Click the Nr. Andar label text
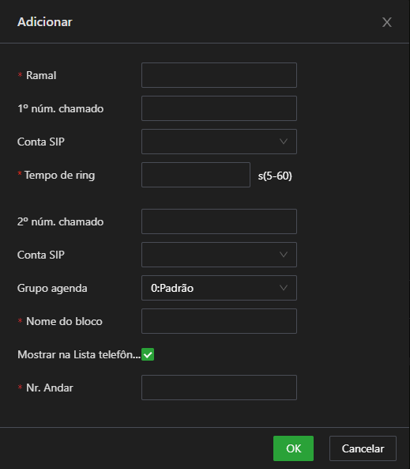410x469 pixels. point(50,388)
